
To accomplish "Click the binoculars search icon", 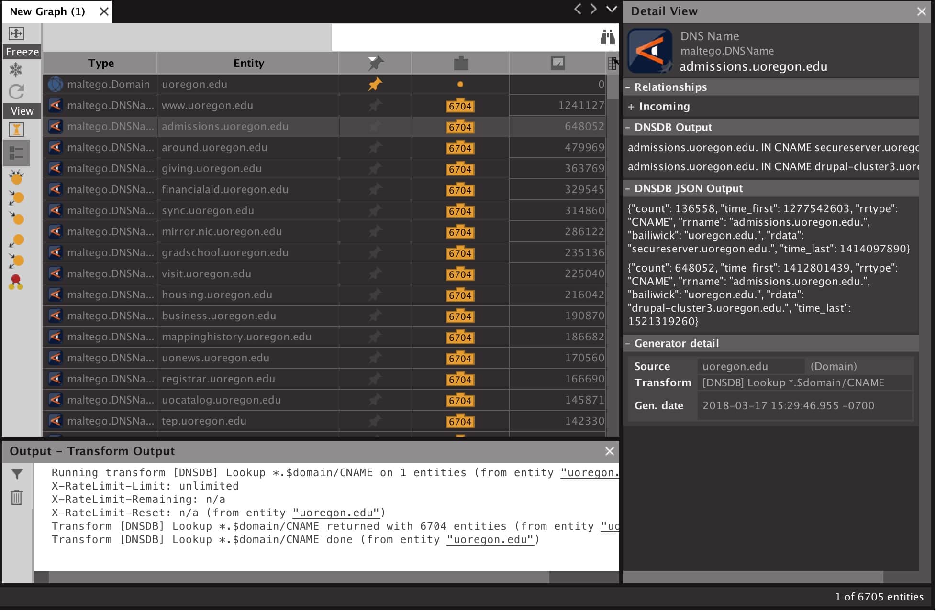I will [607, 37].
